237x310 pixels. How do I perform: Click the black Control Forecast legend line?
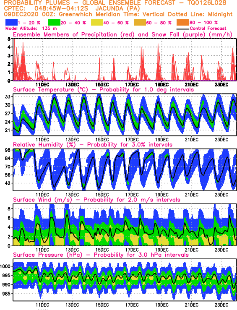182,29
